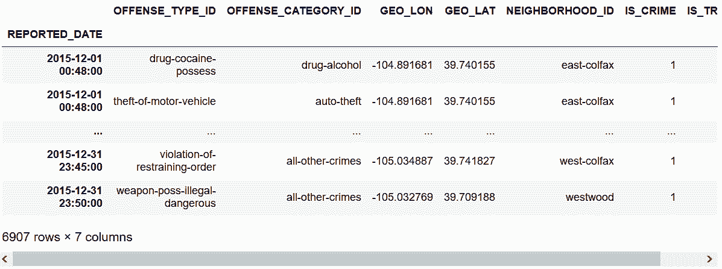Screen dimensions: 722x269
Task: Click the weapon-poss-illegal-dangerous cell
Action: (x=166, y=197)
